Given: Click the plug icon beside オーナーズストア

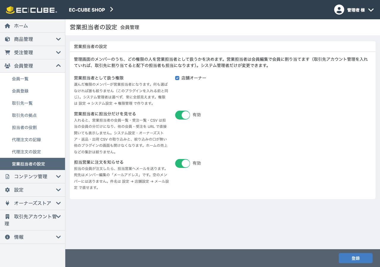Looking at the screenshot, I should point(7,203).
